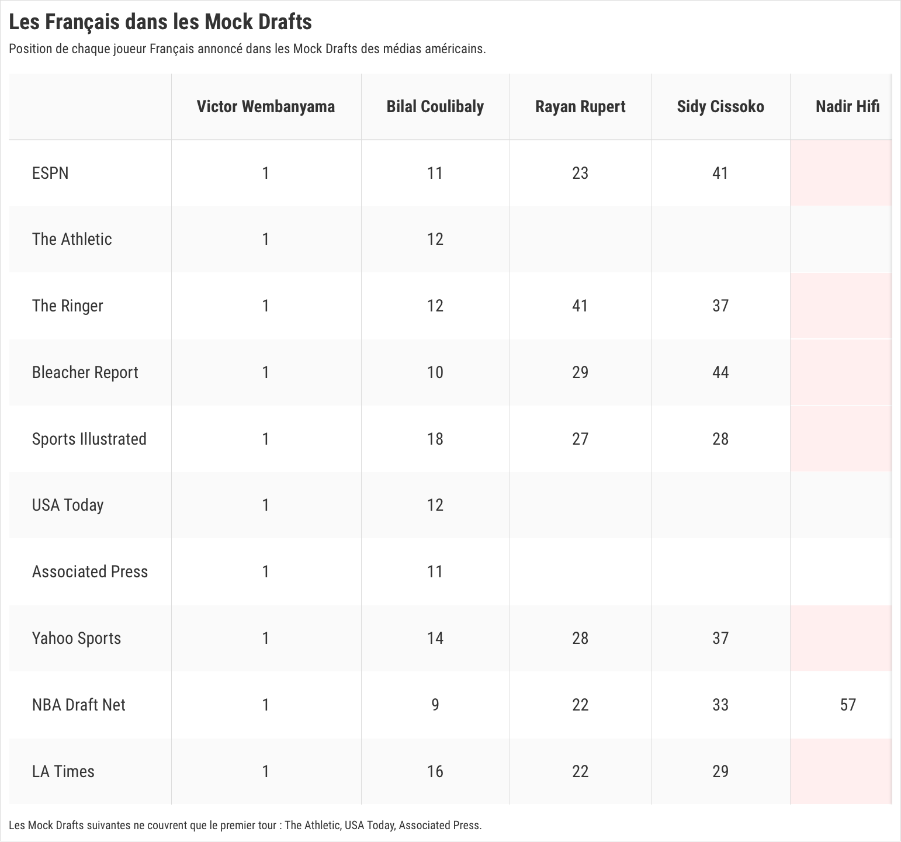Click the Victor Wembanyama column header
The height and width of the screenshot is (842, 901).
(x=265, y=107)
